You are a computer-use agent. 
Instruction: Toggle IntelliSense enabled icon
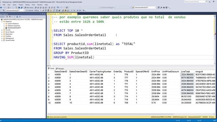click(x=51, y=11)
